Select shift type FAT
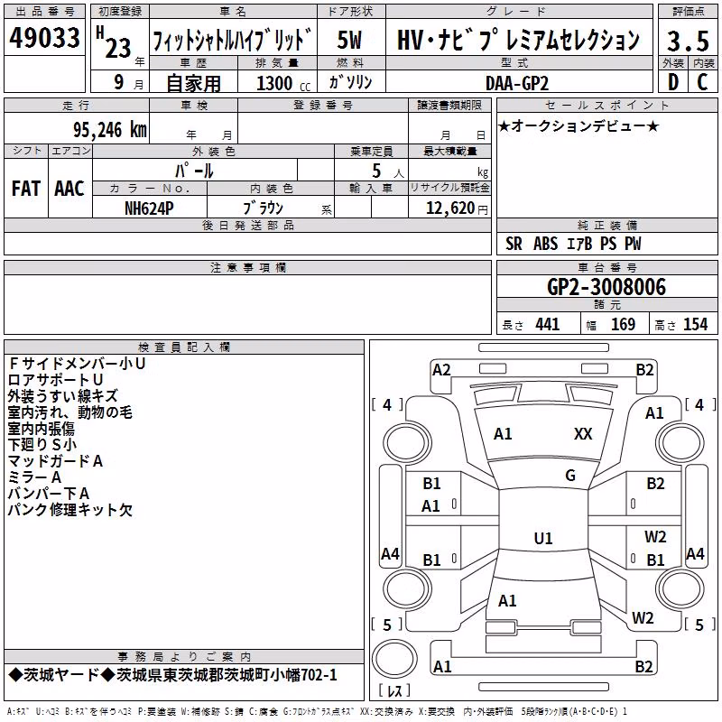Viewport: 722px width, 722px height. 26,189
